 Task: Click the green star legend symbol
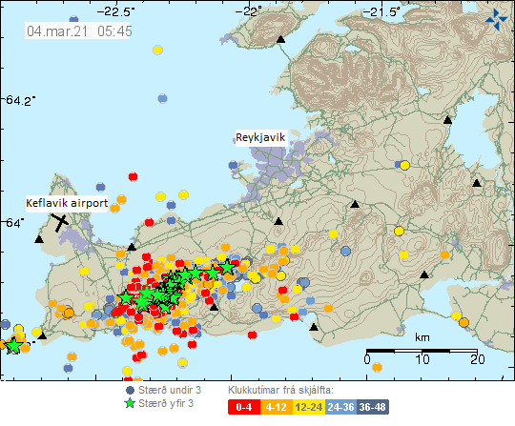[131, 403]
